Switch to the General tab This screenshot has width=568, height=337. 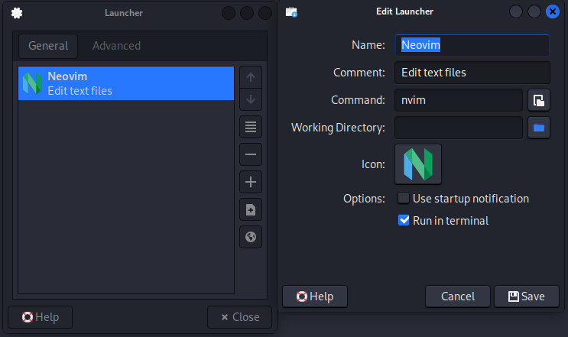48,46
